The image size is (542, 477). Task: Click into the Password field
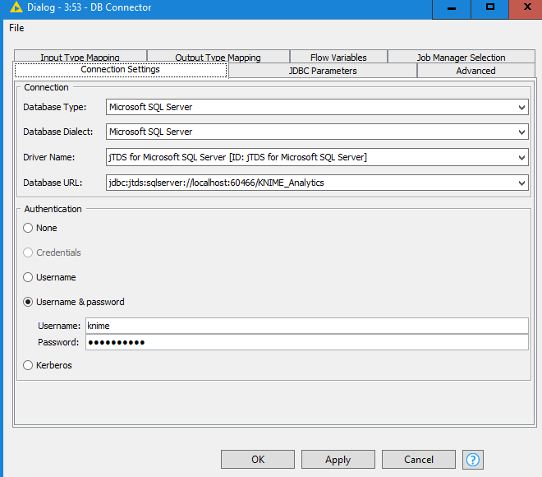307,342
